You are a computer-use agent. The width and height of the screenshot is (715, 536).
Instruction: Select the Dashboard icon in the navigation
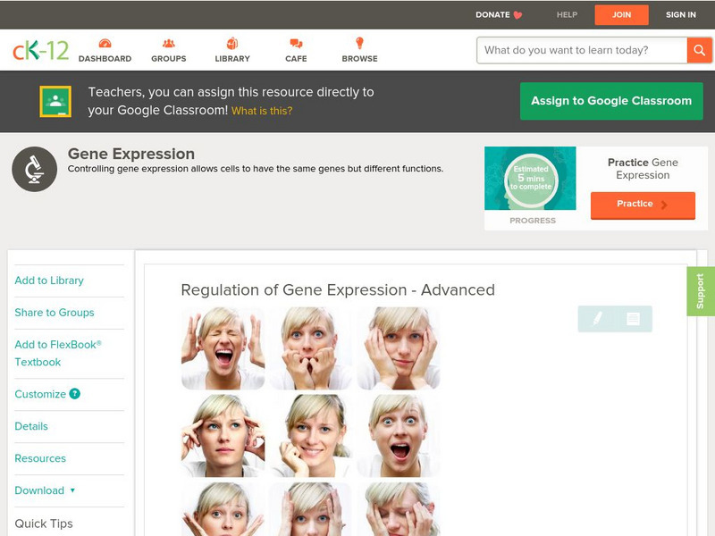106,41
